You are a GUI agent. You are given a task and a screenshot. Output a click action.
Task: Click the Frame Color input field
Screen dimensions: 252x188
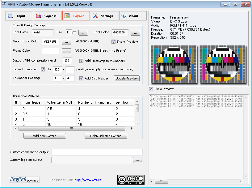click(x=50, y=51)
